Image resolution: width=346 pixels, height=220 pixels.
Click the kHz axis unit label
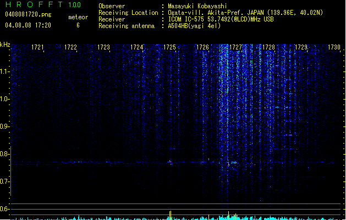click(x=5, y=45)
